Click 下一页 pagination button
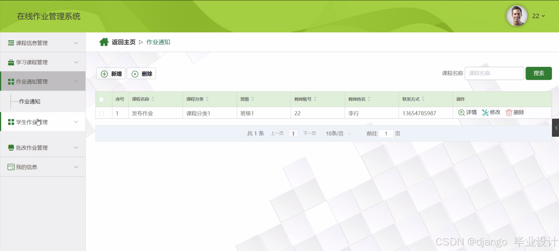 310,134
